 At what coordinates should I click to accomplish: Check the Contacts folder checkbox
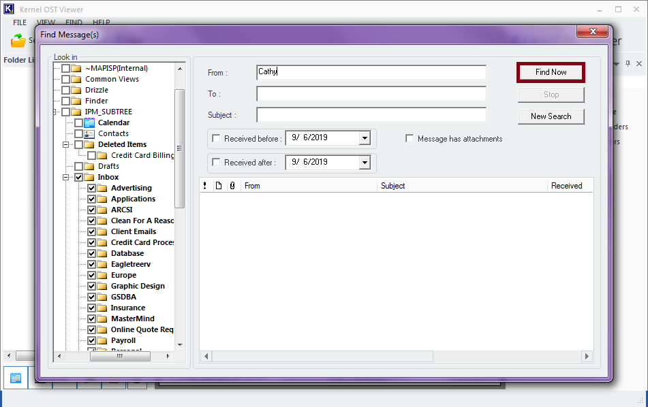tap(78, 134)
